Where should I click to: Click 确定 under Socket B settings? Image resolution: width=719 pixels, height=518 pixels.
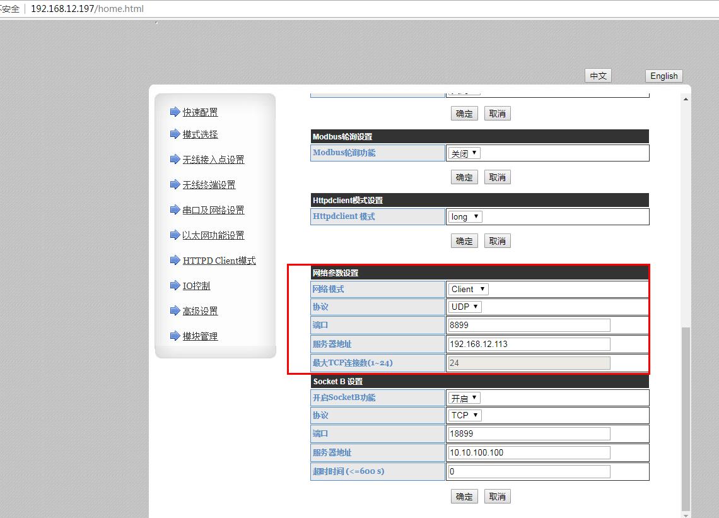[464, 497]
